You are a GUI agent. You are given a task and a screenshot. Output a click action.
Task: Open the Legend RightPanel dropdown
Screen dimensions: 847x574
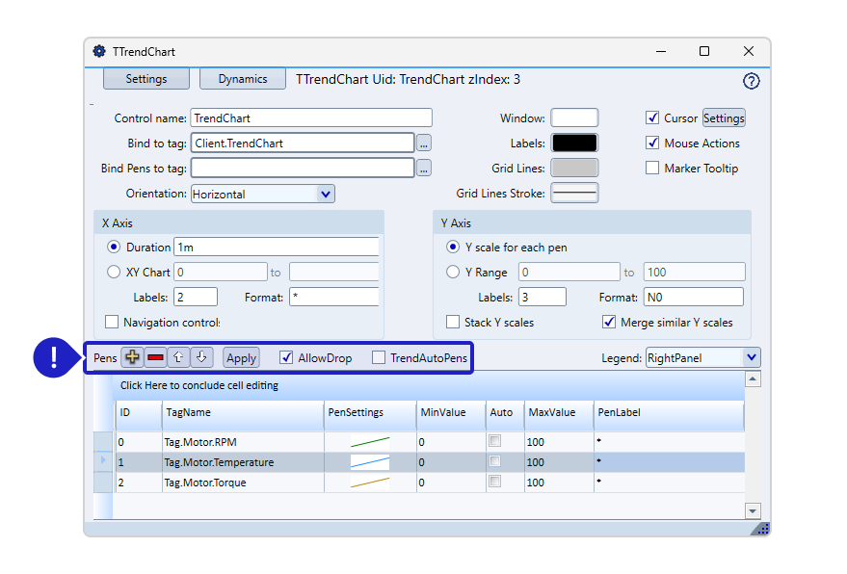[x=752, y=357]
